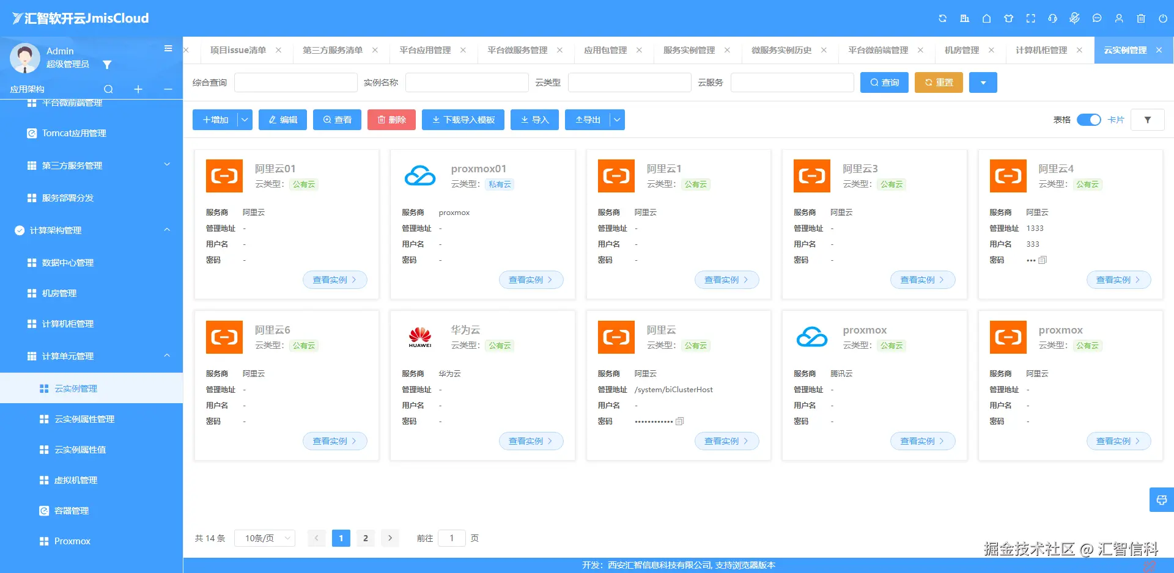Click the 编辑 edit button
The image size is (1174, 573).
(x=282, y=120)
